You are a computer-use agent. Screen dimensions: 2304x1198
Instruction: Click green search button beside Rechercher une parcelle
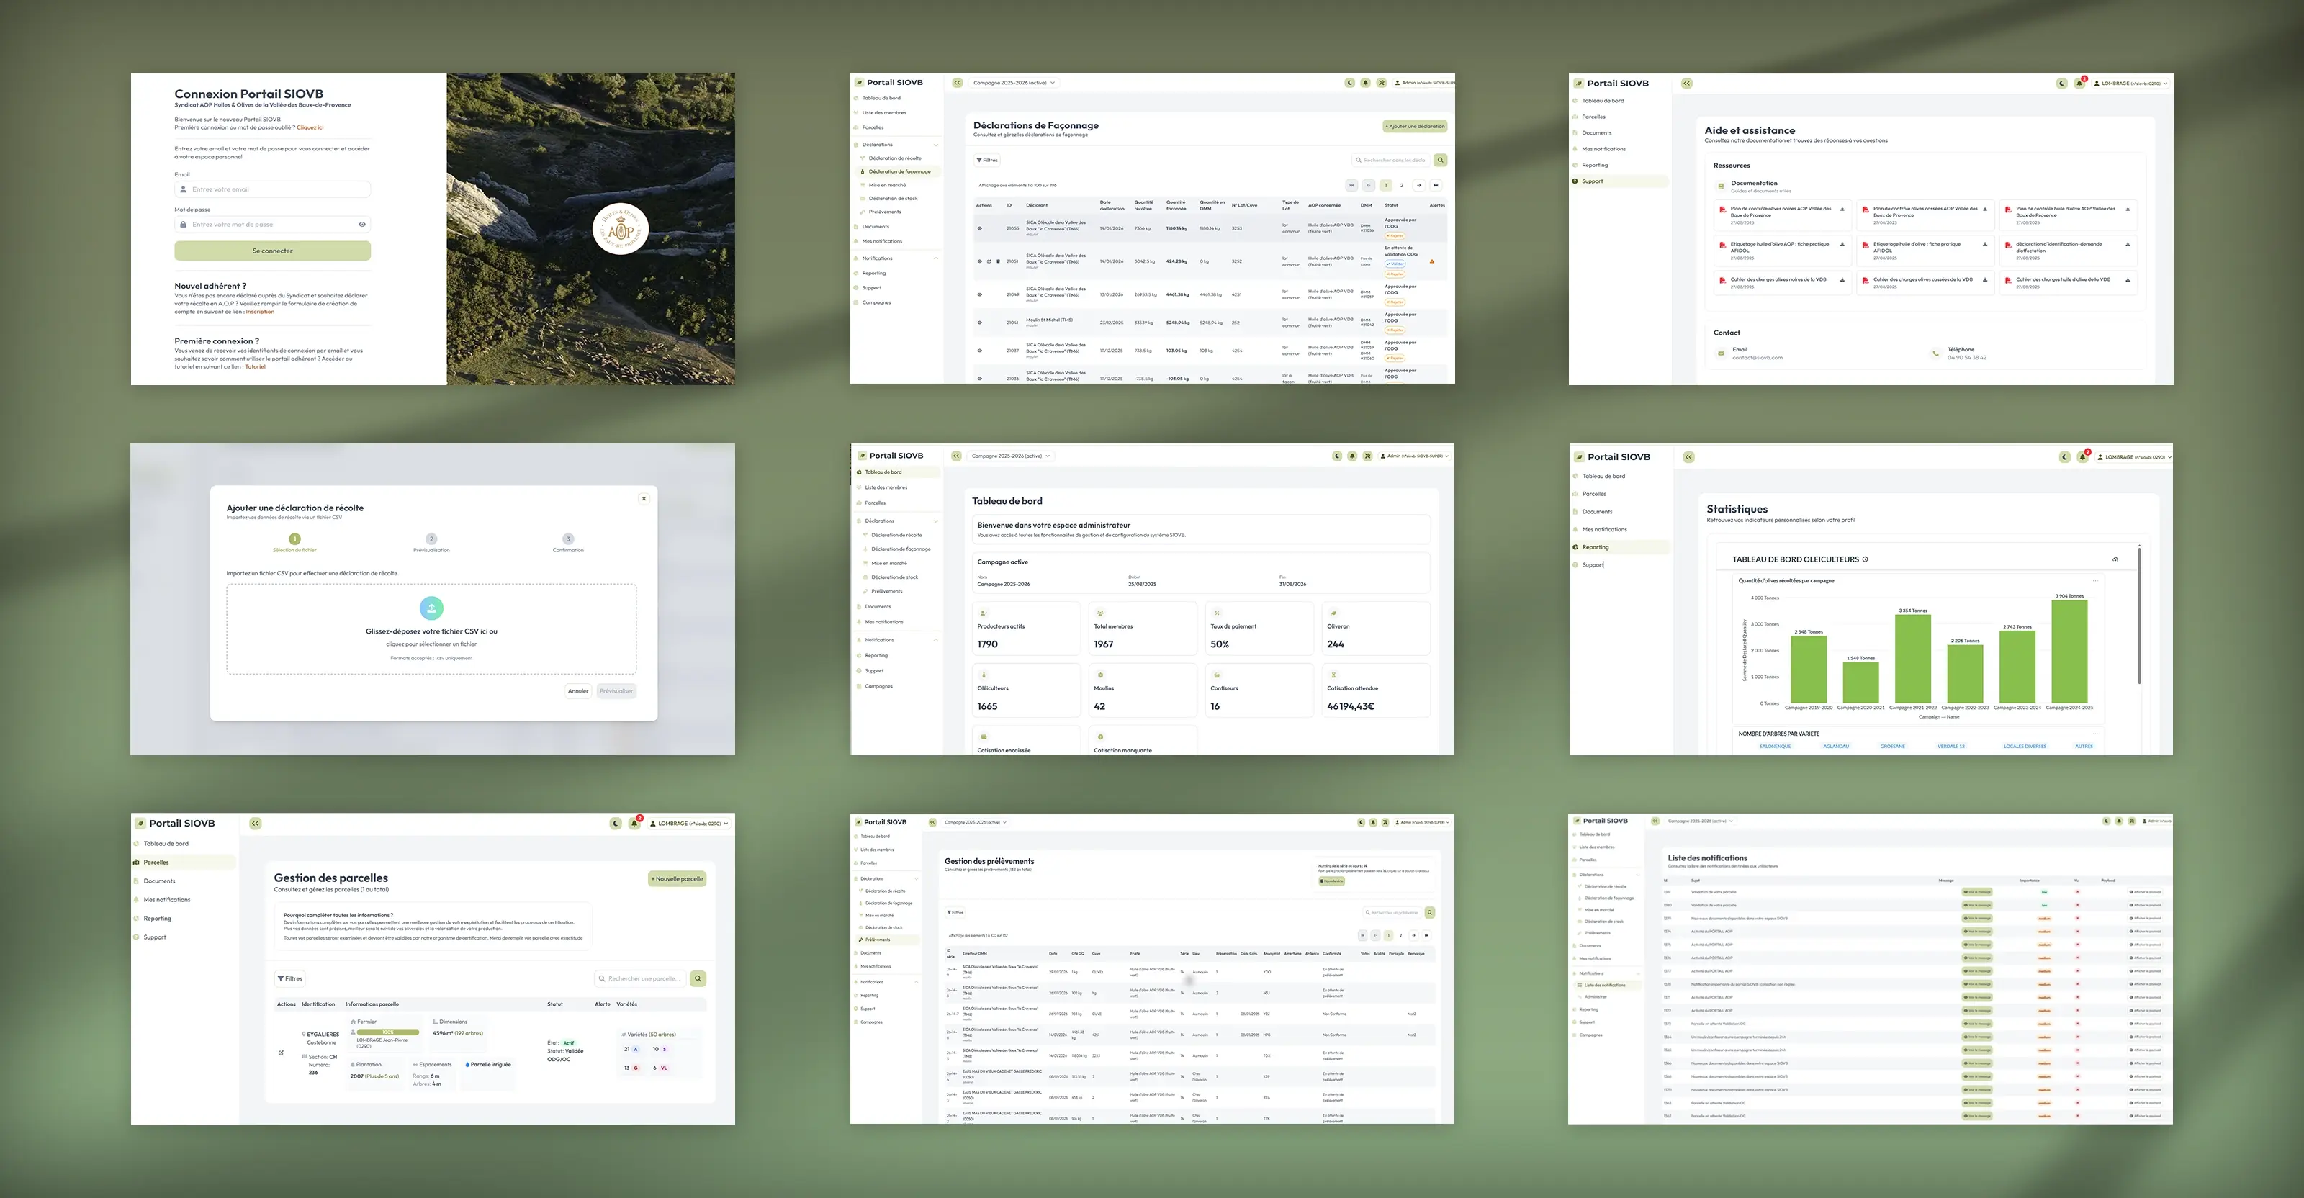[698, 979]
